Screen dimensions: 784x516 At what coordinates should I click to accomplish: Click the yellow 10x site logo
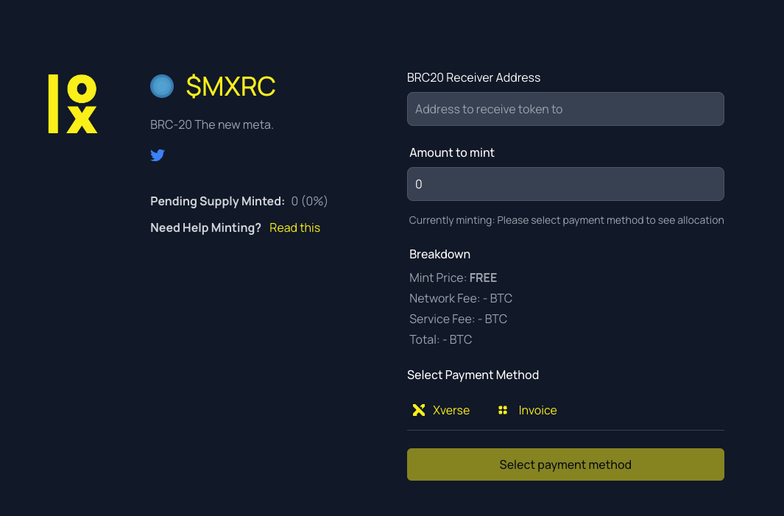pos(71,103)
